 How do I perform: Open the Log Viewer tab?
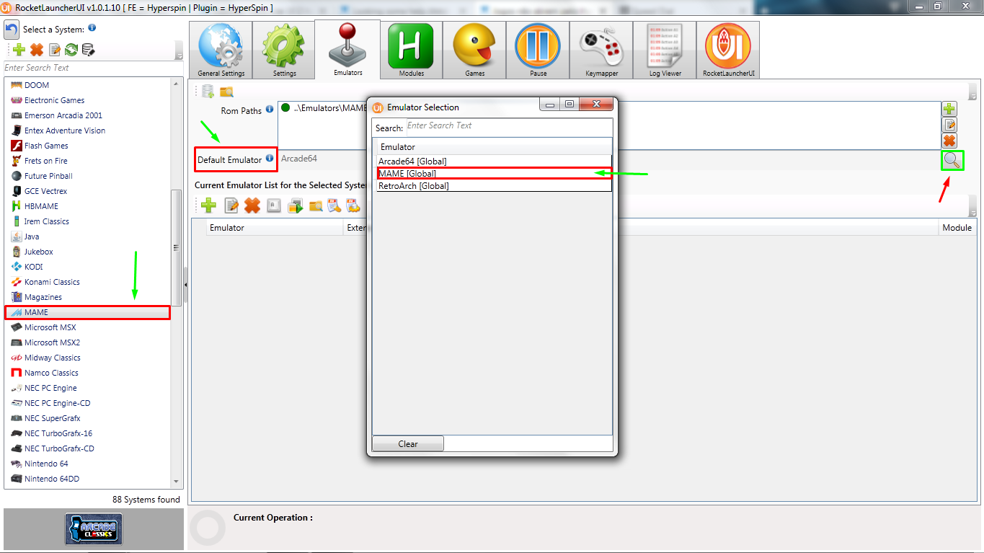coord(665,50)
